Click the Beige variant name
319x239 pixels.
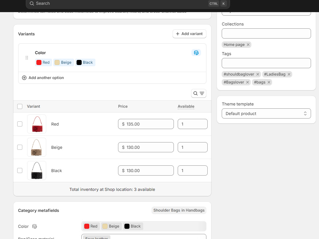pyautogui.click(x=57, y=147)
